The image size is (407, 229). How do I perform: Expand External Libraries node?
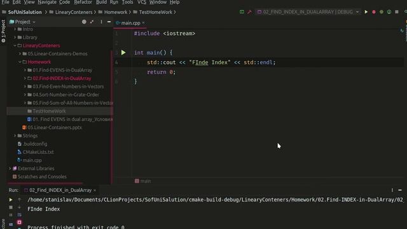[10, 169]
